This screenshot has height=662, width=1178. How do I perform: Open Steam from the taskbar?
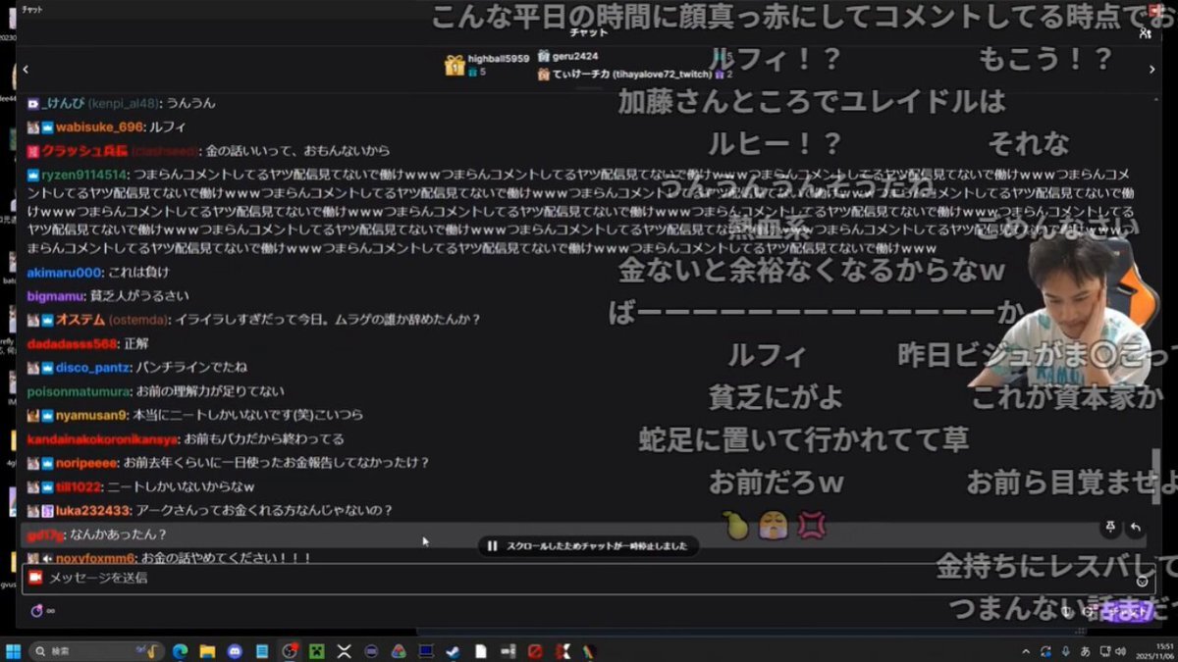(x=453, y=650)
